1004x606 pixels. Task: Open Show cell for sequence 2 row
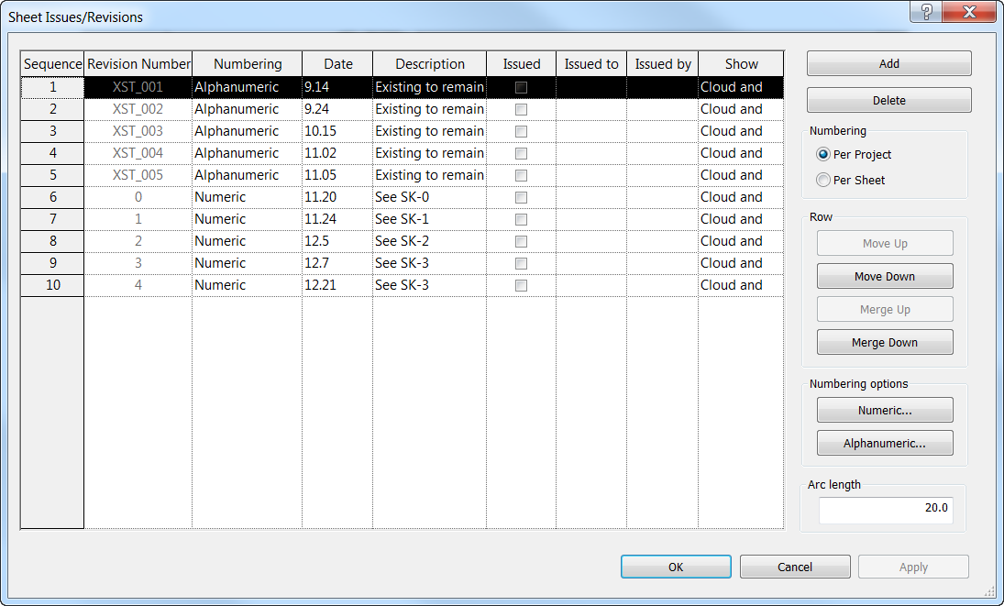(741, 109)
